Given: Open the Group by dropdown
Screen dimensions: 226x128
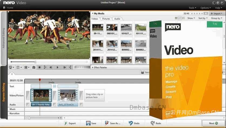Looking at the screenshot, I should pyautogui.click(x=217, y=18).
